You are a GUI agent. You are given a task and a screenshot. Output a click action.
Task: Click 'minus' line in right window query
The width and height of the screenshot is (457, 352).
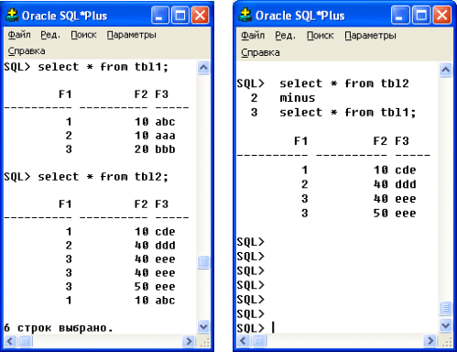tap(298, 98)
